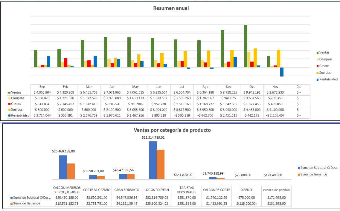
Task: Click the Ventas row header in the annual data table
Action: click(x=19, y=93)
